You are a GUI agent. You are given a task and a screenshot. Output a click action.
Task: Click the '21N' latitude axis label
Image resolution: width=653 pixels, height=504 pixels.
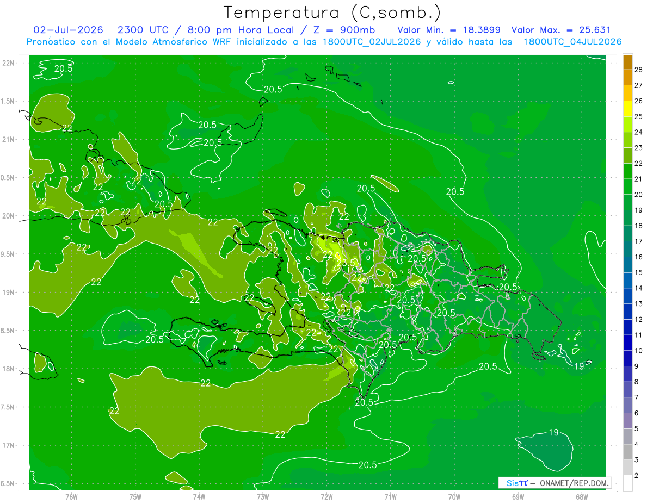tap(9, 139)
